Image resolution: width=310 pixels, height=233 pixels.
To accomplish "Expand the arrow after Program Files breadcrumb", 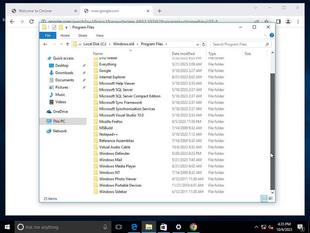I will (166, 44).
